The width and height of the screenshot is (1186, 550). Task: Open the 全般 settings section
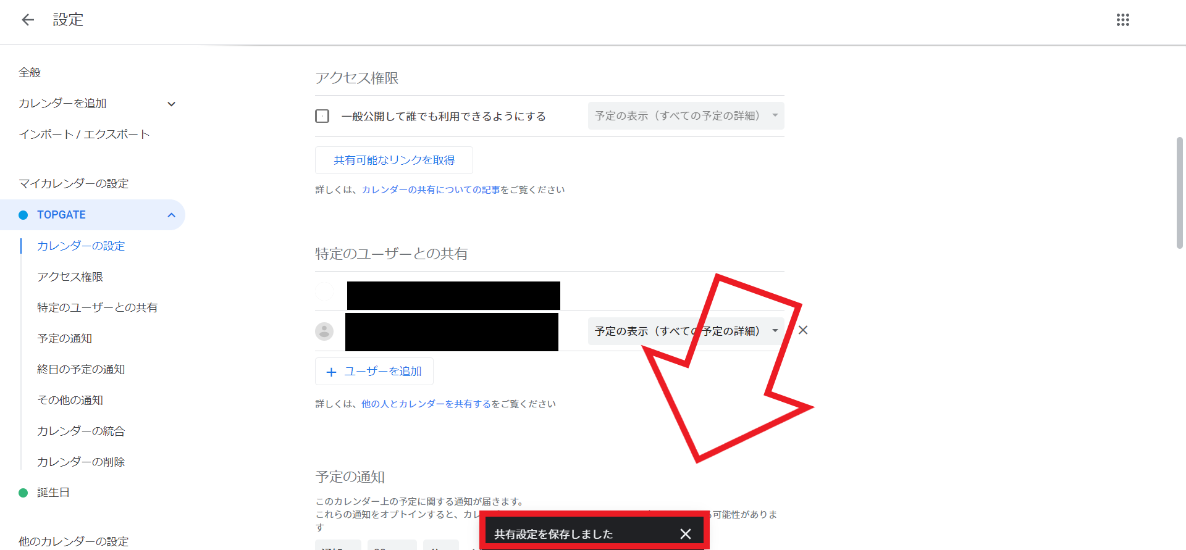[x=30, y=72]
